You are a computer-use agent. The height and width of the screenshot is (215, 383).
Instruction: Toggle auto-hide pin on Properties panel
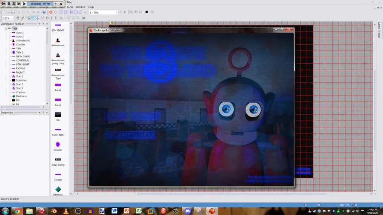point(43,113)
